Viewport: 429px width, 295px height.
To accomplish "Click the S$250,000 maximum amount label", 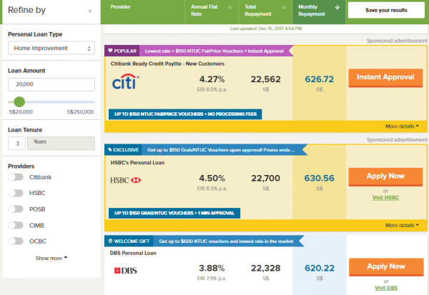I will pos(80,112).
